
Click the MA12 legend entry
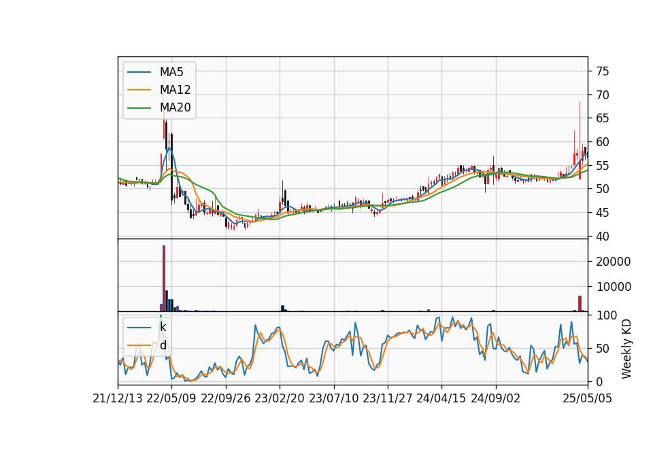[x=159, y=90]
